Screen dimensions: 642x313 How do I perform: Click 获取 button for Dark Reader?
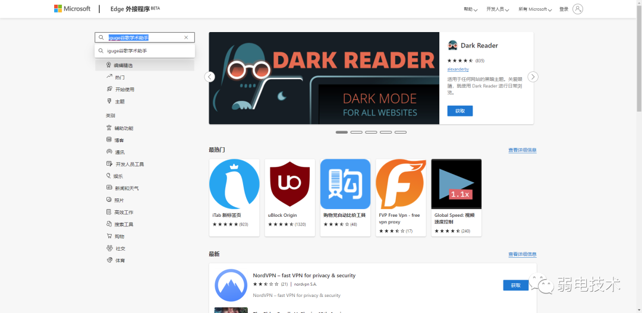(460, 111)
